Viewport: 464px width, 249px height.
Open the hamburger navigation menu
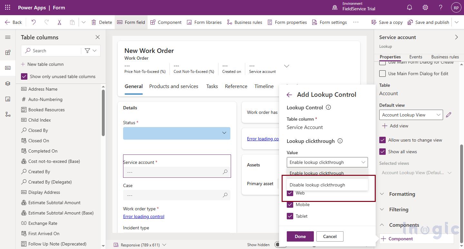[x=8, y=37]
